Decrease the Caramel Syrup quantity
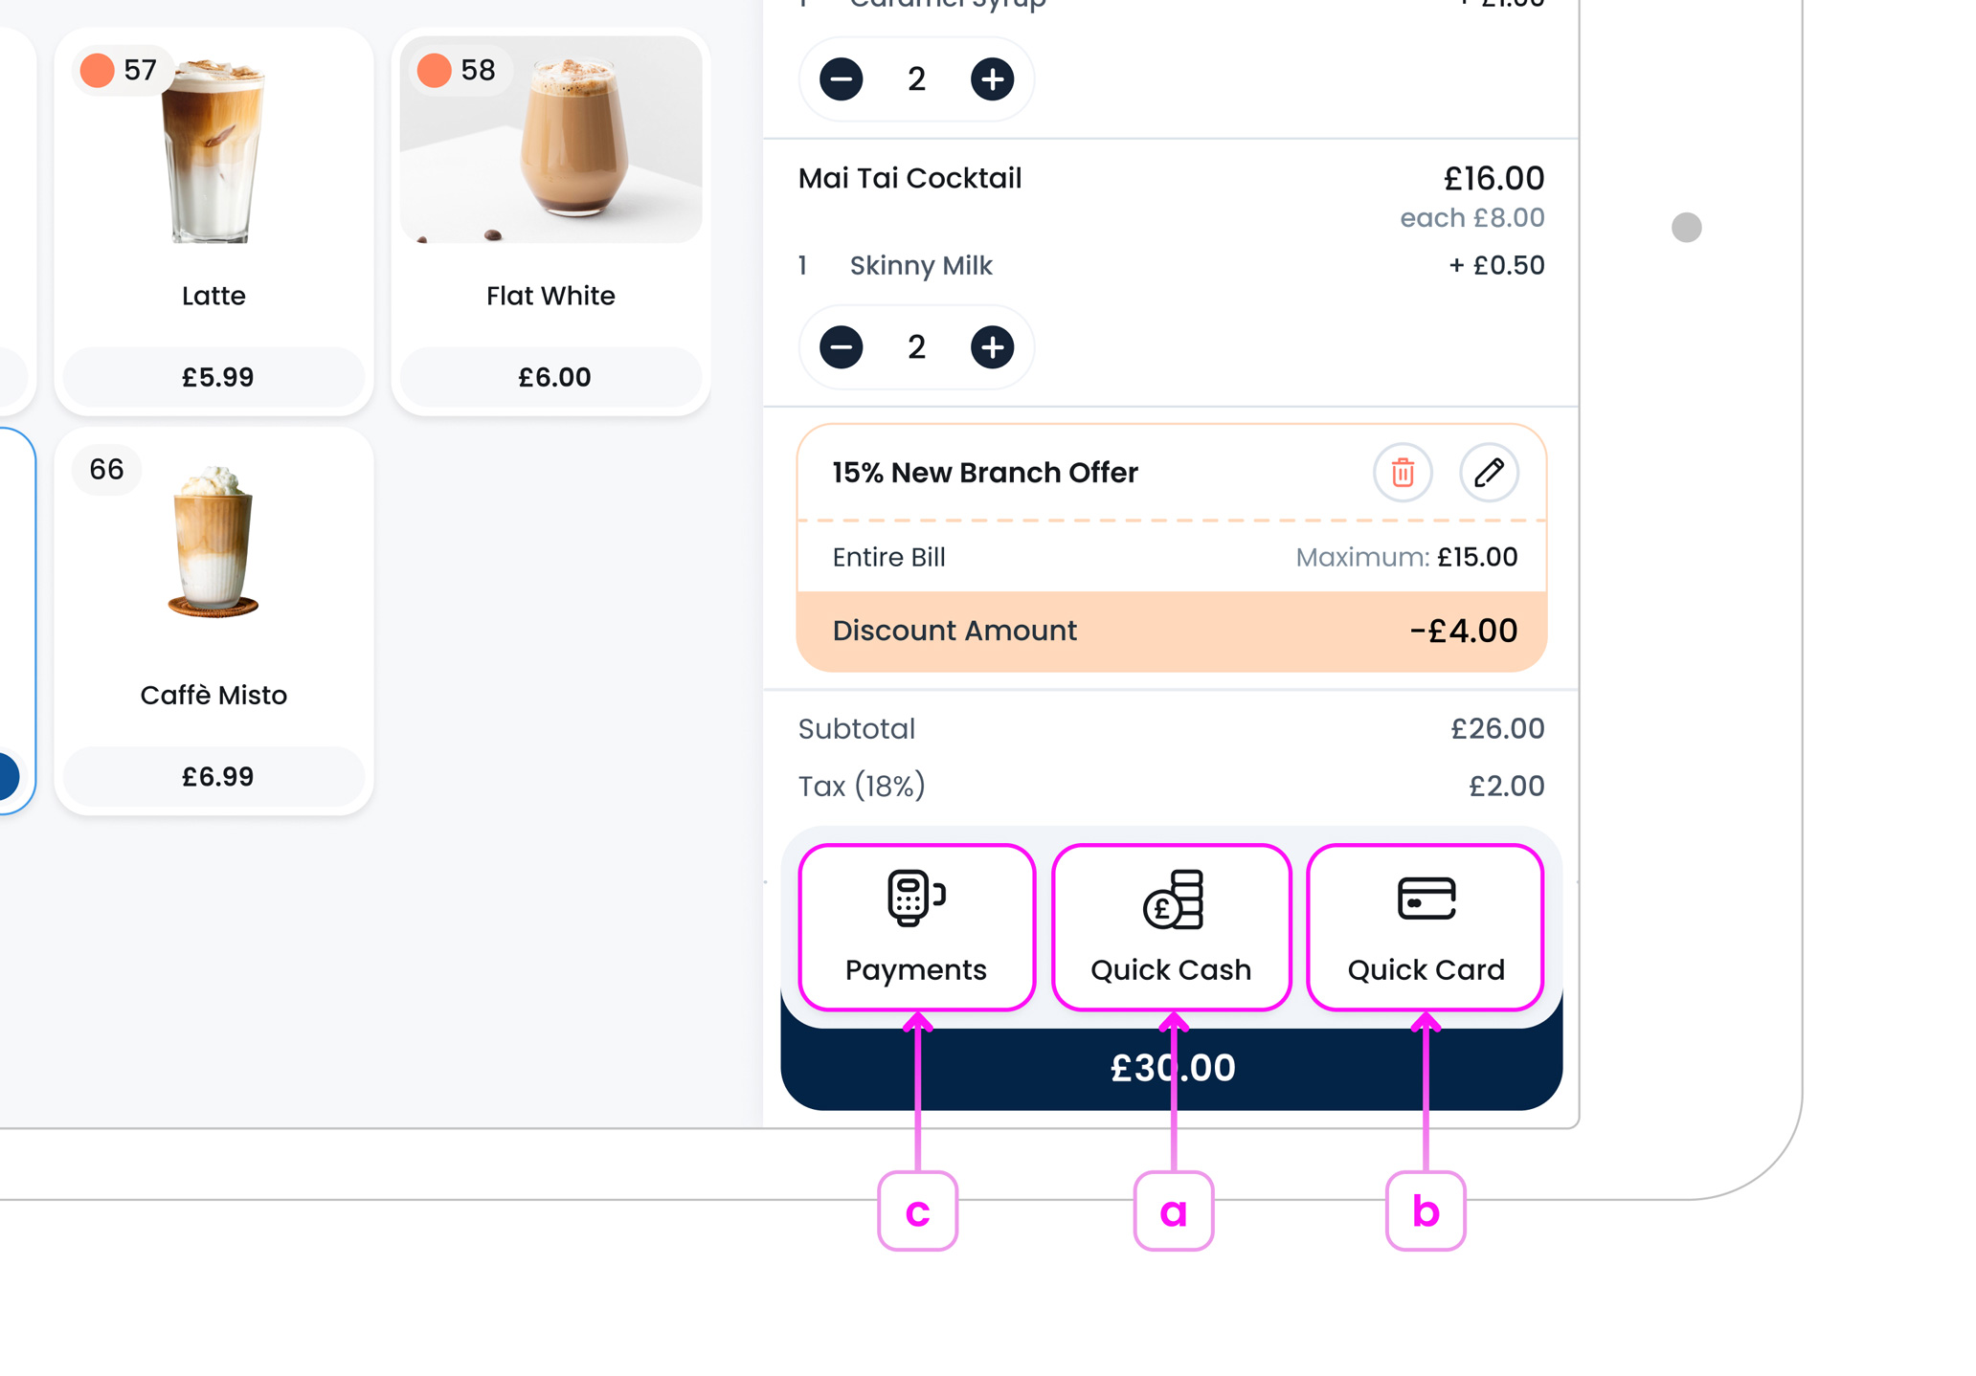The height and width of the screenshot is (1376, 1976). tap(840, 79)
